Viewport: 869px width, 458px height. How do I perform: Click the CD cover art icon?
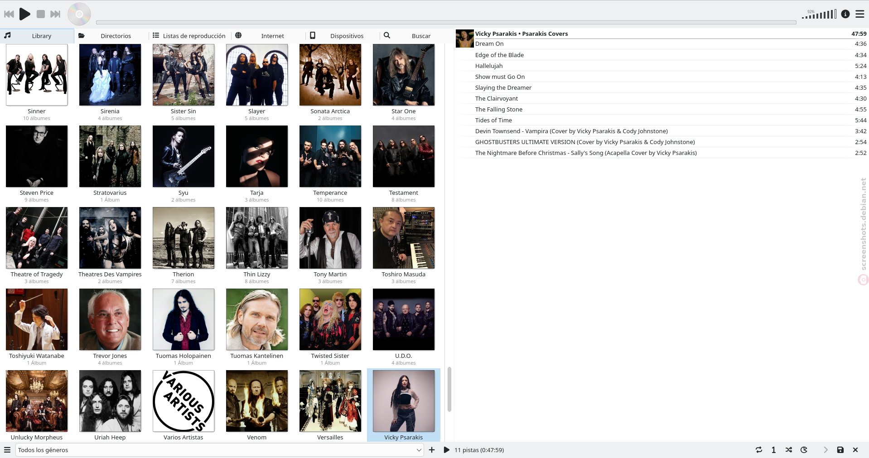(79, 14)
